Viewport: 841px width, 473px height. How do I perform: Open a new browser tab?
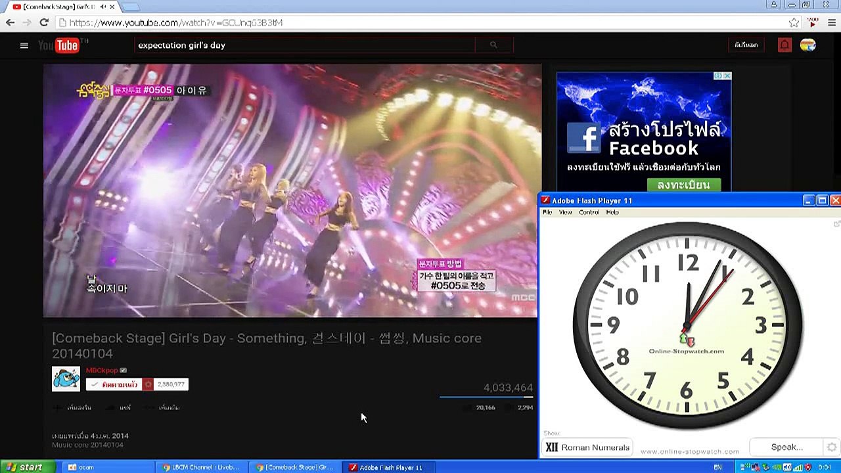point(131,7)
